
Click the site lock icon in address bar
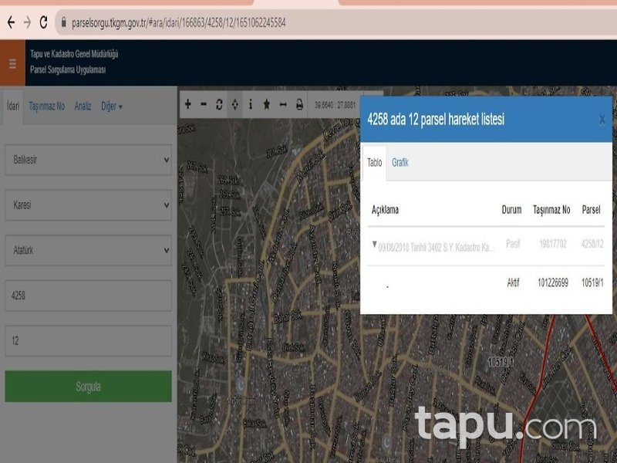point(63,22)
